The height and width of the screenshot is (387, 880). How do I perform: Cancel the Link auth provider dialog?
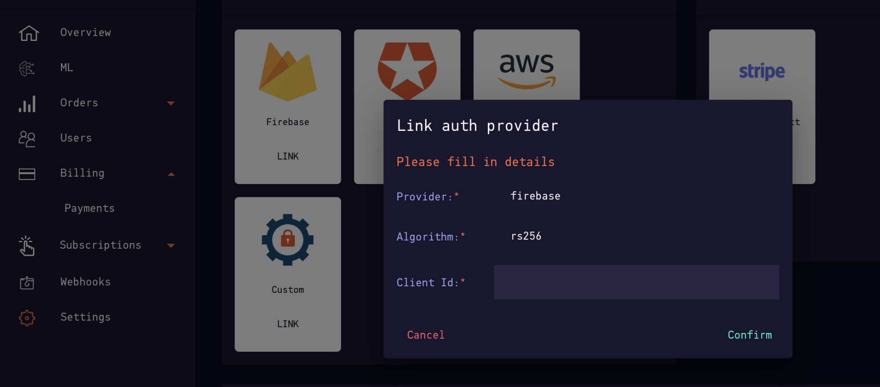[426, 335]
